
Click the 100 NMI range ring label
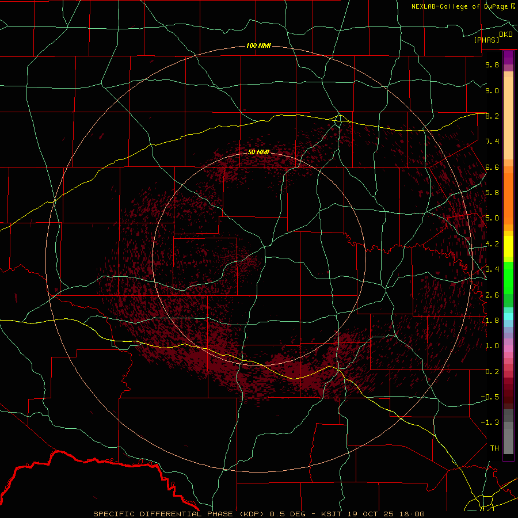[x=258, y=45]
